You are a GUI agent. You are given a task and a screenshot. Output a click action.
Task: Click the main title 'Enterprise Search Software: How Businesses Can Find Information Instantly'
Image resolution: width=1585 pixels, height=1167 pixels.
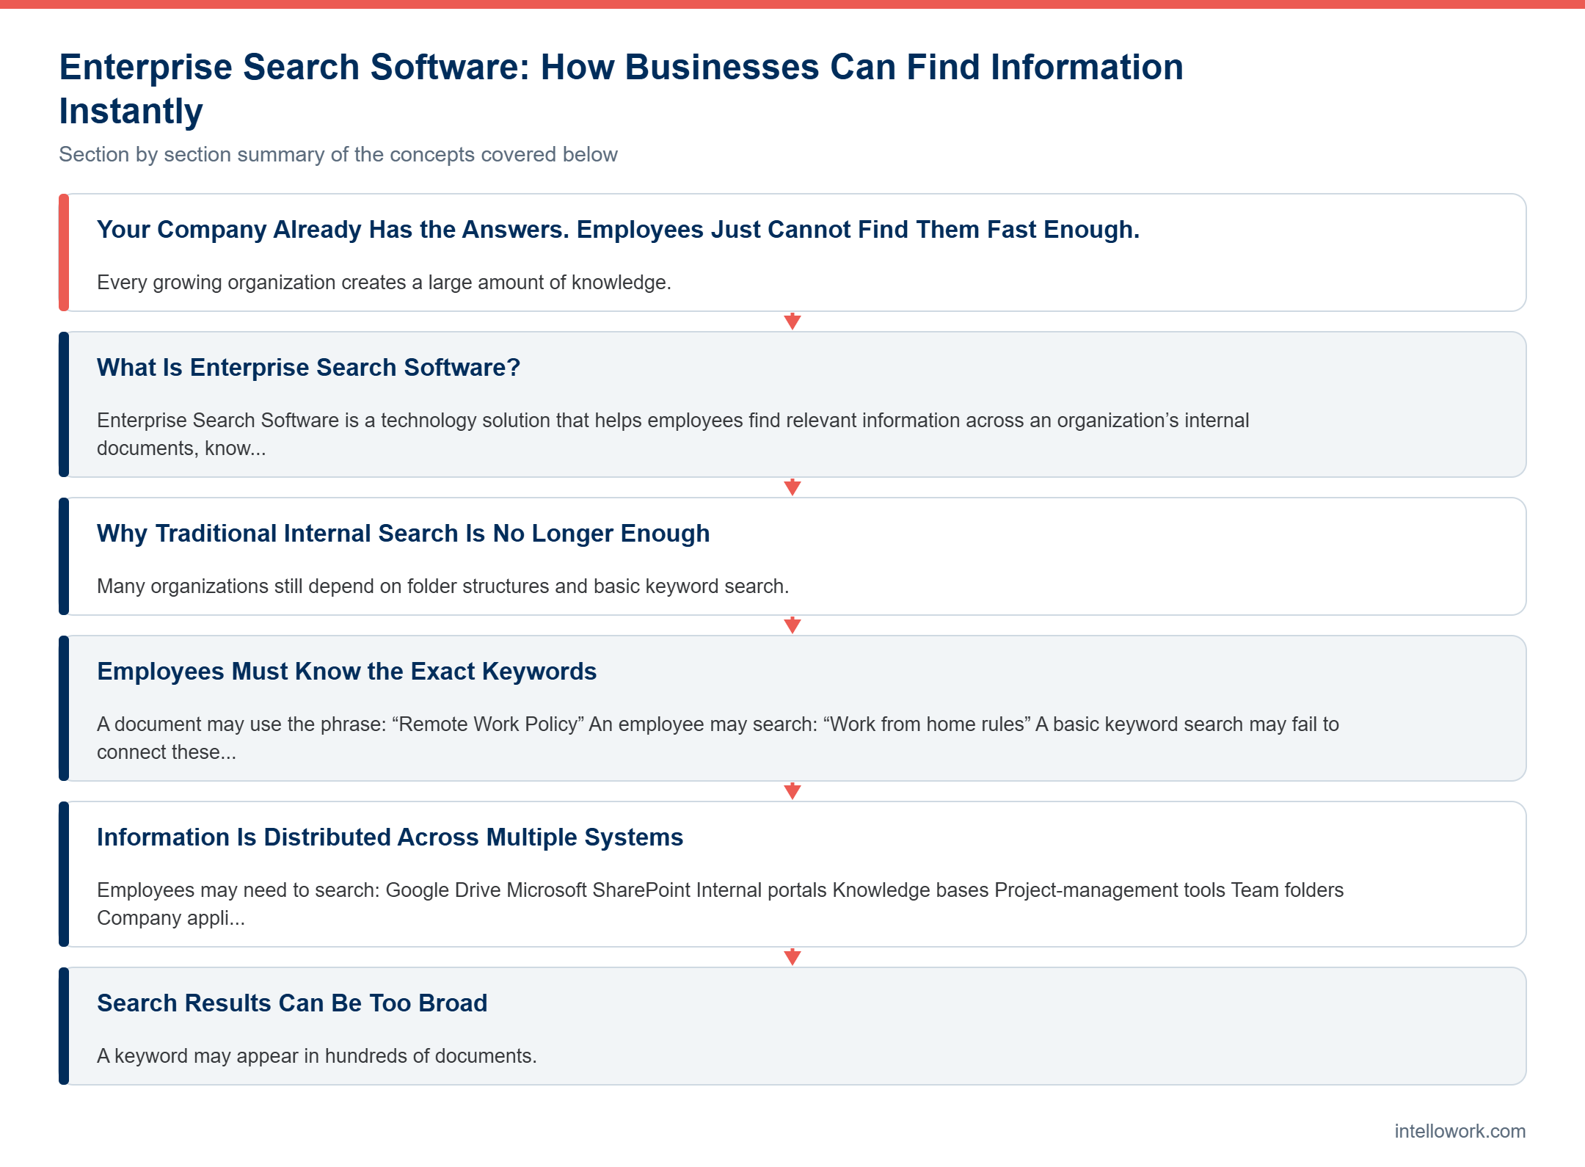(x=621, y=89)
